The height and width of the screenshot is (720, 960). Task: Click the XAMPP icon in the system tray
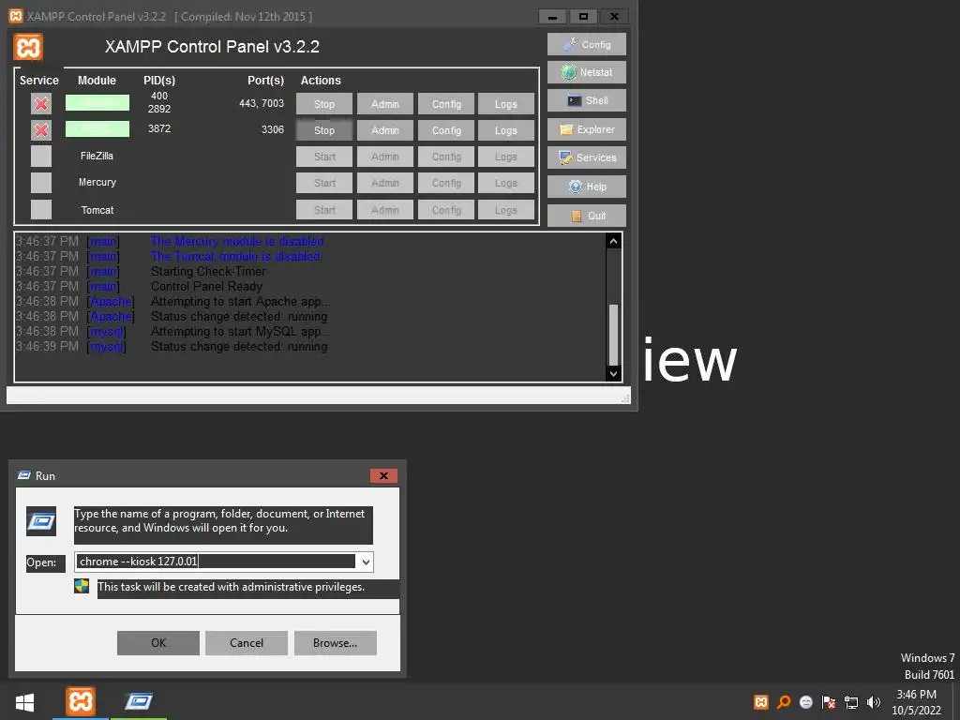coord(761,702)
